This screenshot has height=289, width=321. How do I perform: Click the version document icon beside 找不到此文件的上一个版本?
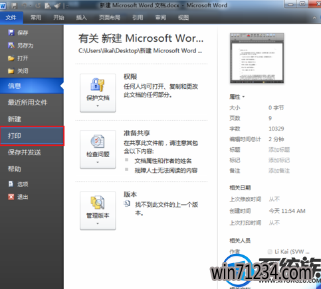pyautogui.click(x=127, y=203)
